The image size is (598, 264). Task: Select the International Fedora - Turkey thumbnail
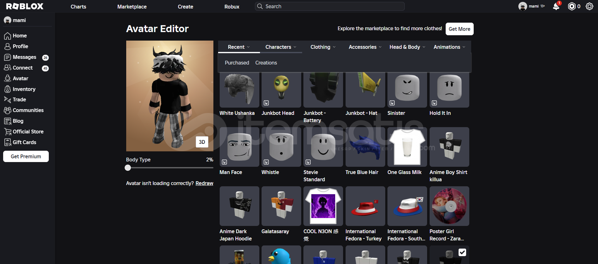365,206
